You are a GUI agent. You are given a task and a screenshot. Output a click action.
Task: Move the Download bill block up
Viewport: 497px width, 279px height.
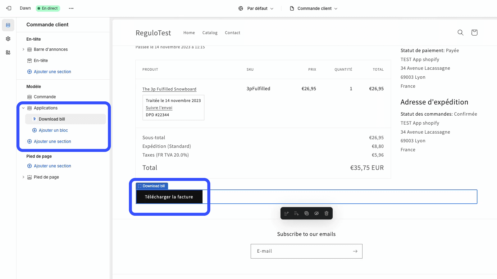pyautogui.click(x=286, y=213)
